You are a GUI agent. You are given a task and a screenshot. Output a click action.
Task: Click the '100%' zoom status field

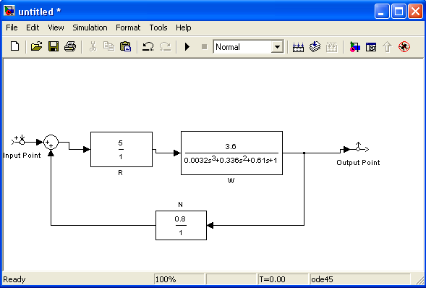(x=179, y=279)
